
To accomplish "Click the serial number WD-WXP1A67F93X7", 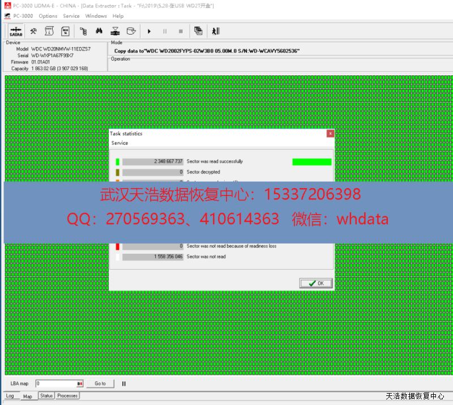I will [52, 56].
